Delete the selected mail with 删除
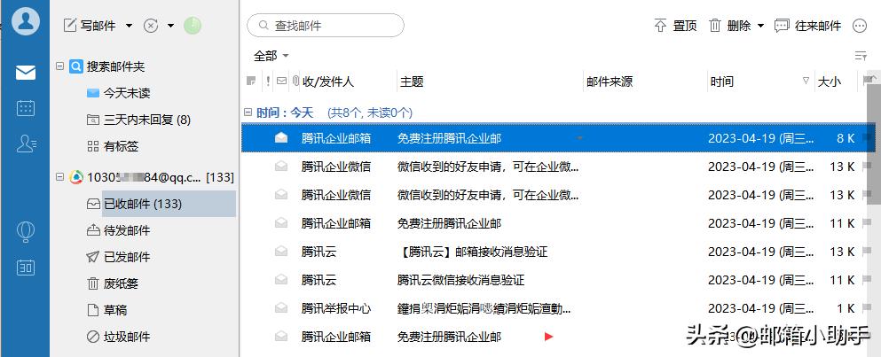This screenshot has height=357, width=881. (730, 26)
